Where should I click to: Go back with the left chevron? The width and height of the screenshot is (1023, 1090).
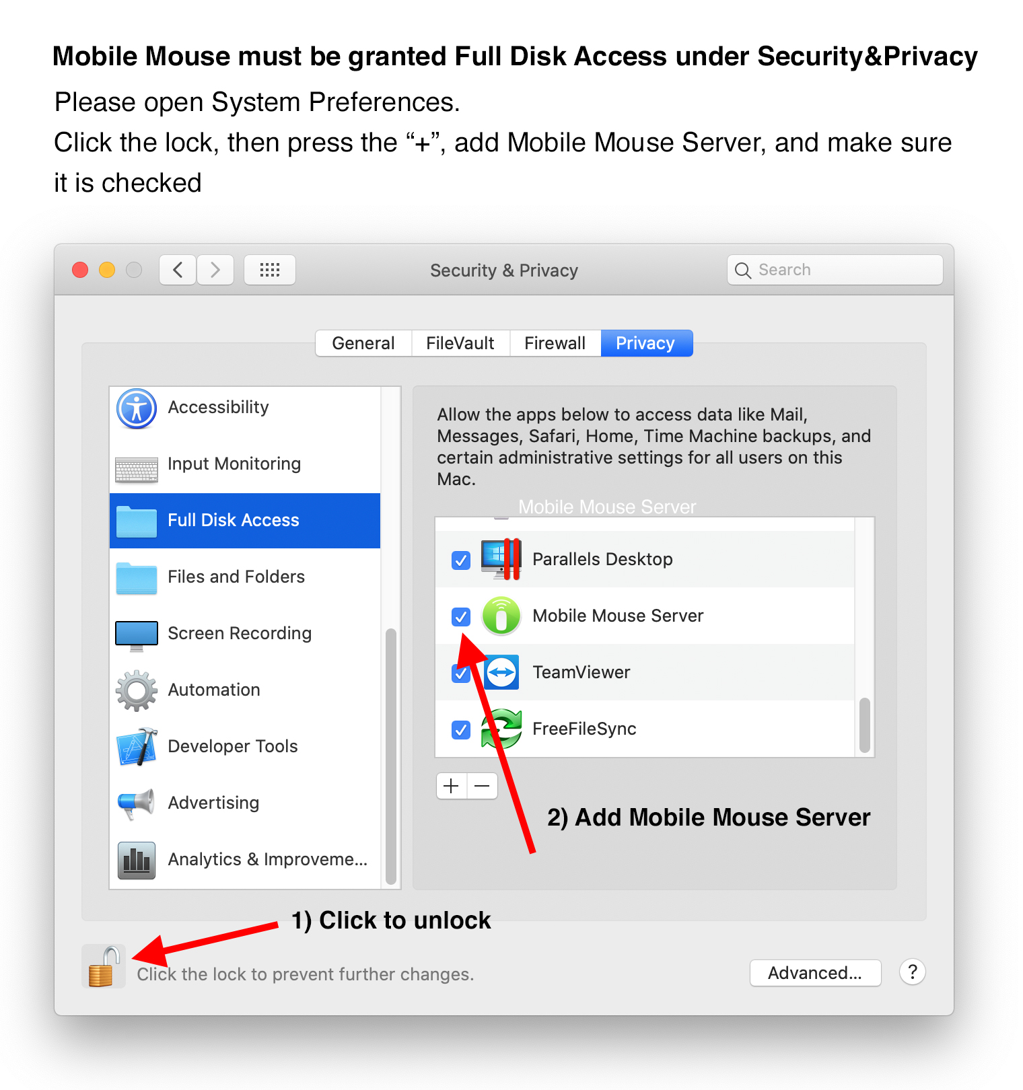click(x=178, y=270)
